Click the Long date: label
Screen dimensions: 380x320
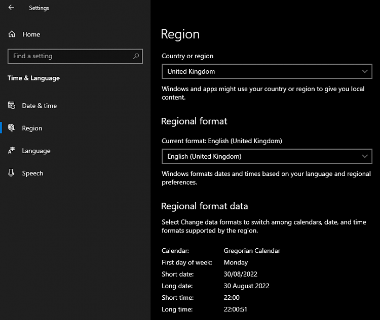pyautogui.click(x=177, y=286)
